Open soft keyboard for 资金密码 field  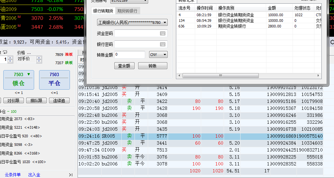[162, 33]
